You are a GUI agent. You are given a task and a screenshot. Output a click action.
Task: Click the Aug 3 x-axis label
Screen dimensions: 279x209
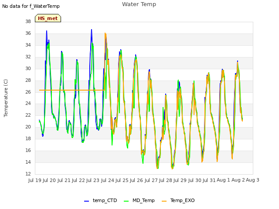pyautogui.click(x=252, y=180)
